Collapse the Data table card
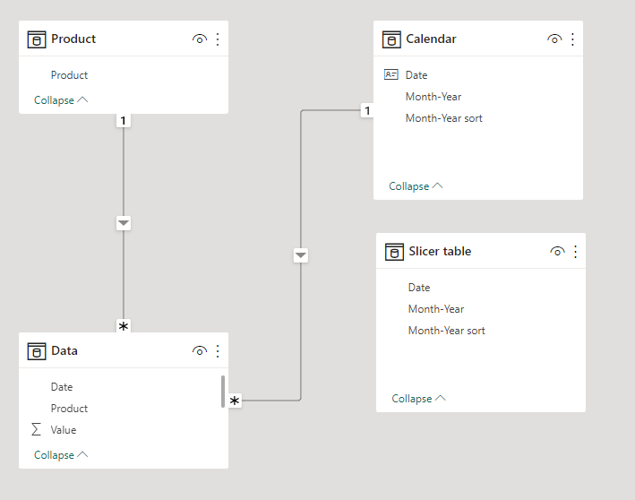 coord(61,455)
